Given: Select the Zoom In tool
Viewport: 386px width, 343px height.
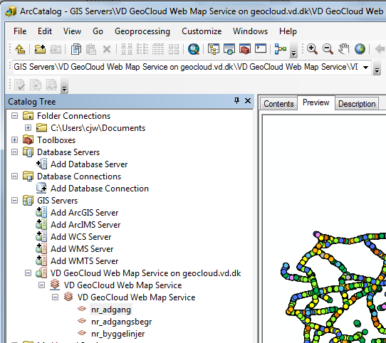Looking at the screenshot, I should (312, 49).
